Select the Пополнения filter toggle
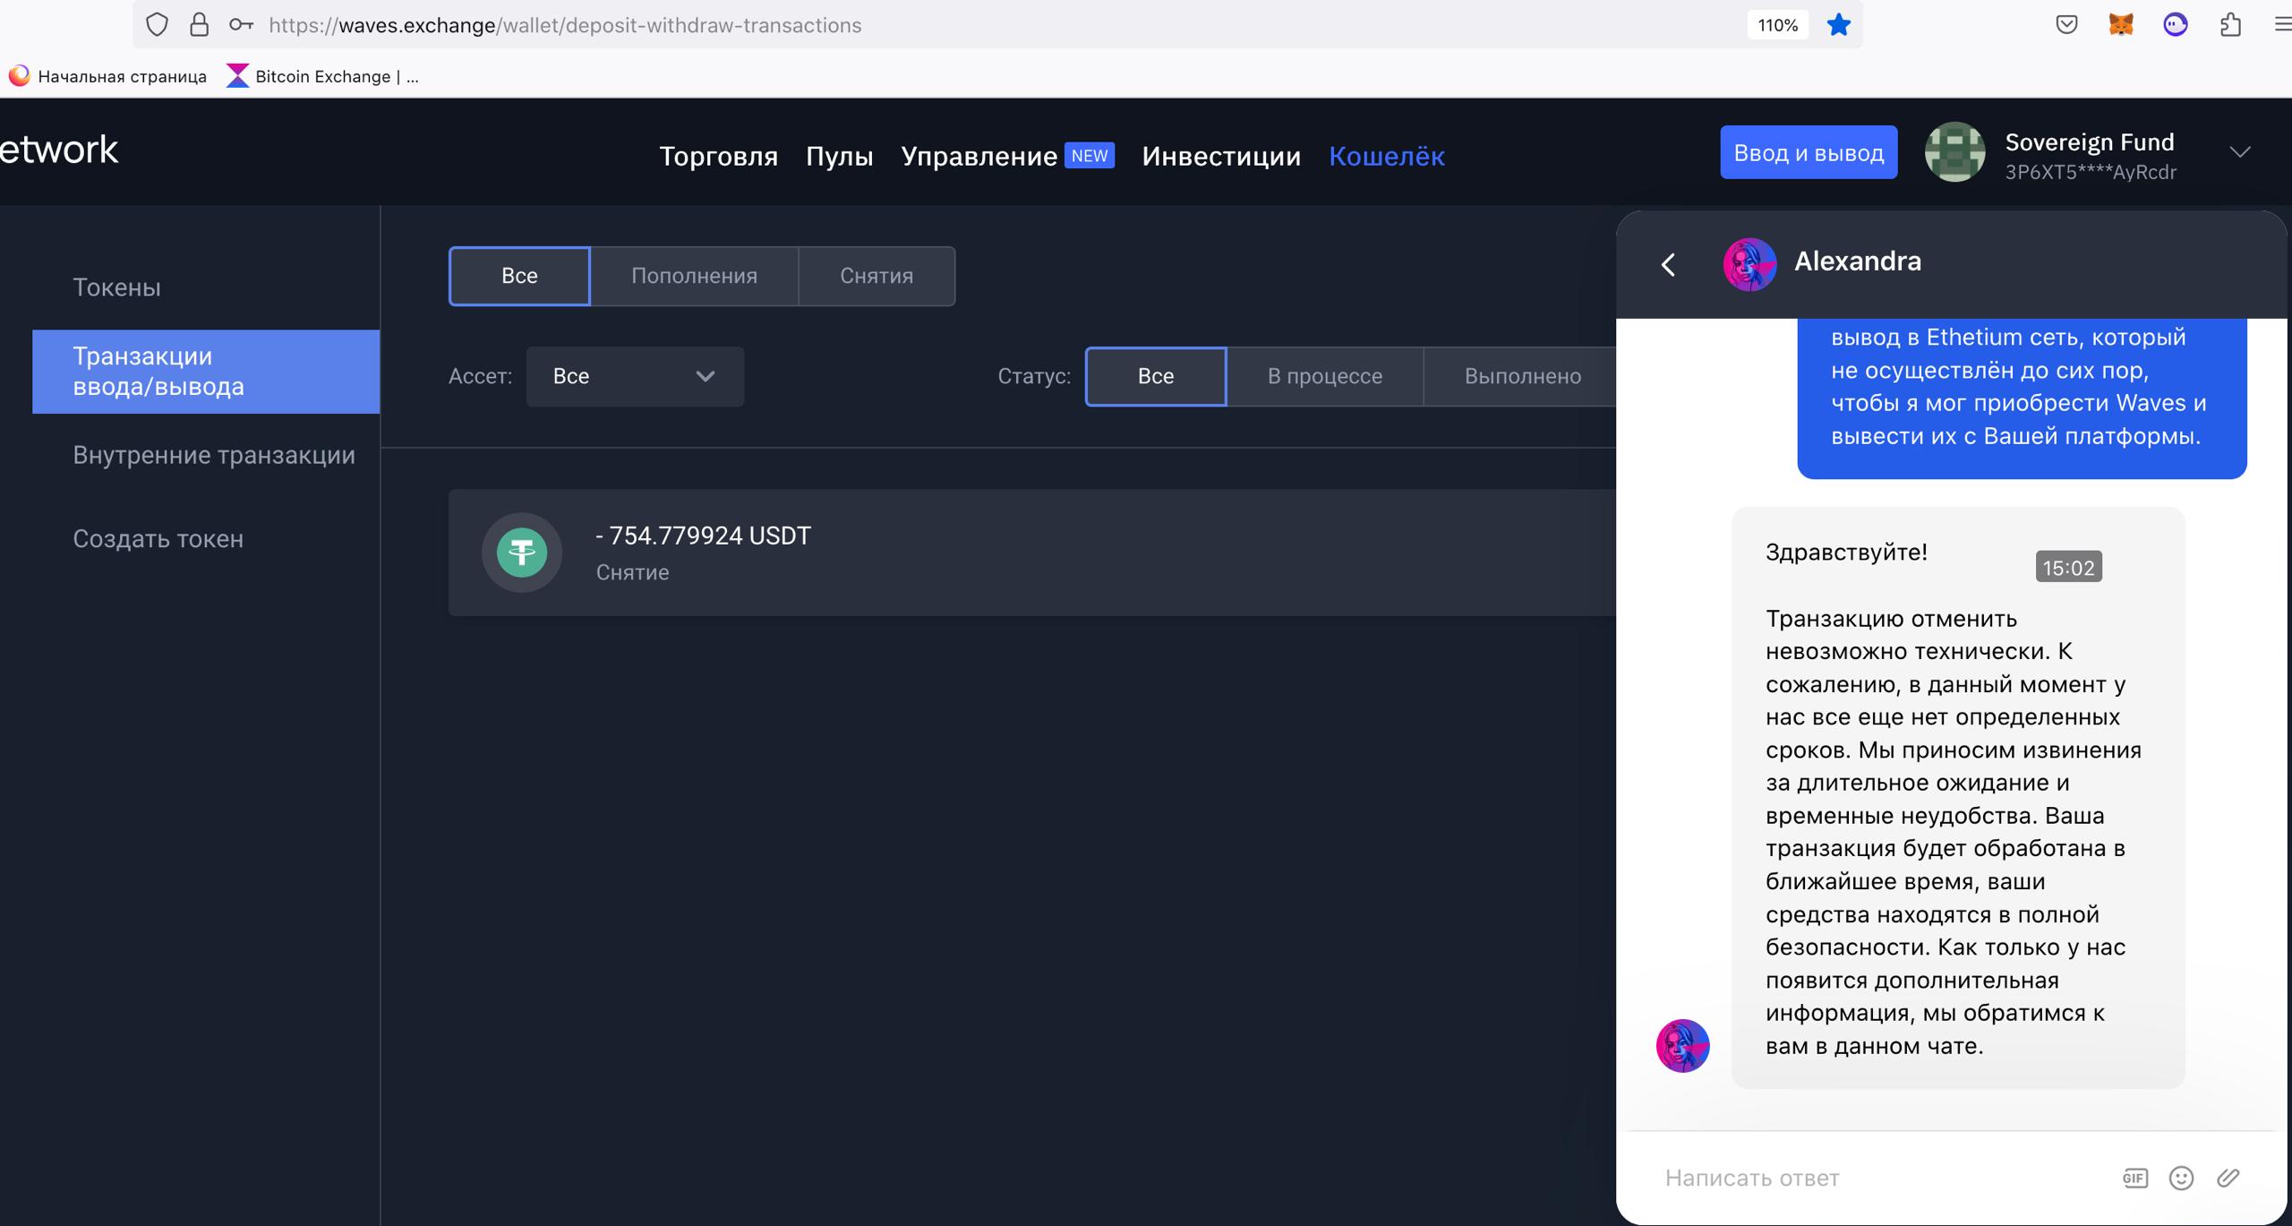 694,276
